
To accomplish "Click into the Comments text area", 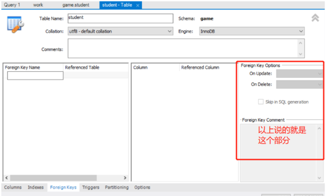I will [182, 48].
